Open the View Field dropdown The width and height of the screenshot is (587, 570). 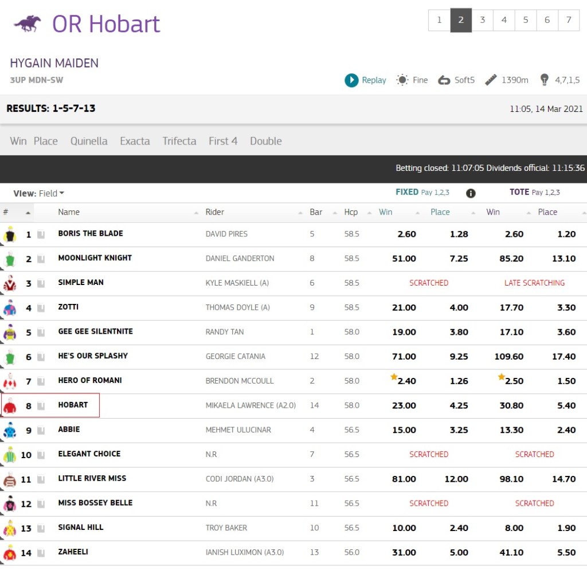(x=50, y=194)
